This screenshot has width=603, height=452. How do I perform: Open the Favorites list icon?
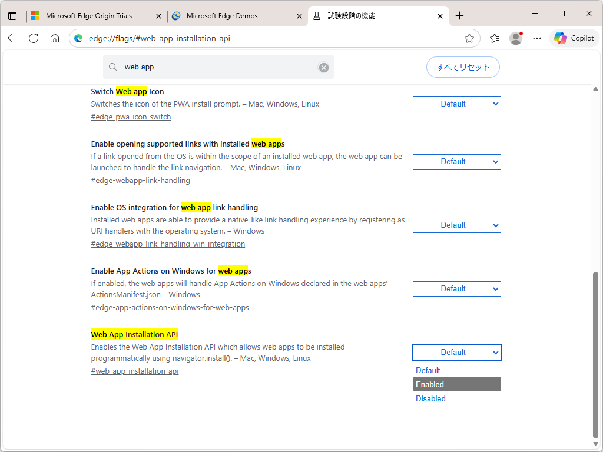(x=495, y=38)
